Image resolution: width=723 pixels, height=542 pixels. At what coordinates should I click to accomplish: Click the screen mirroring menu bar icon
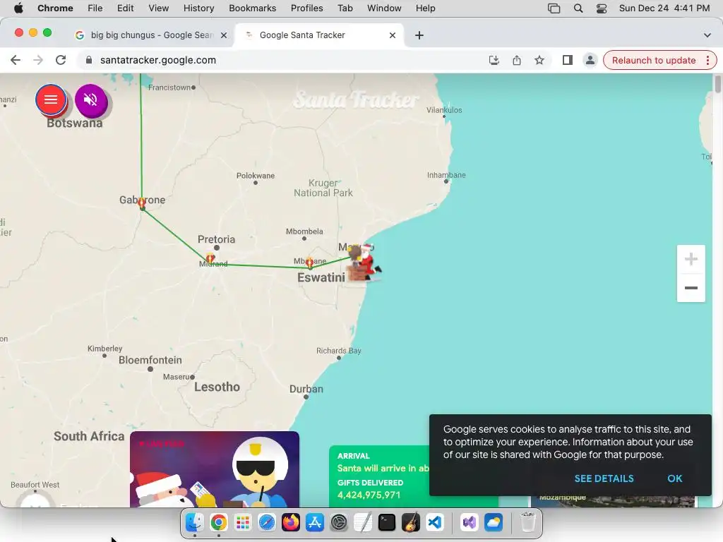554,8
